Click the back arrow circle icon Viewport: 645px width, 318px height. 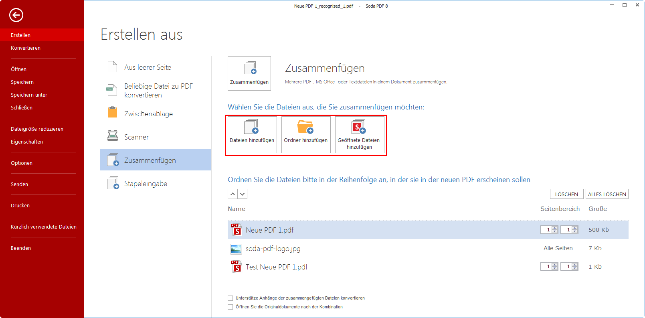pyautogui.click(x=16, y=15)
